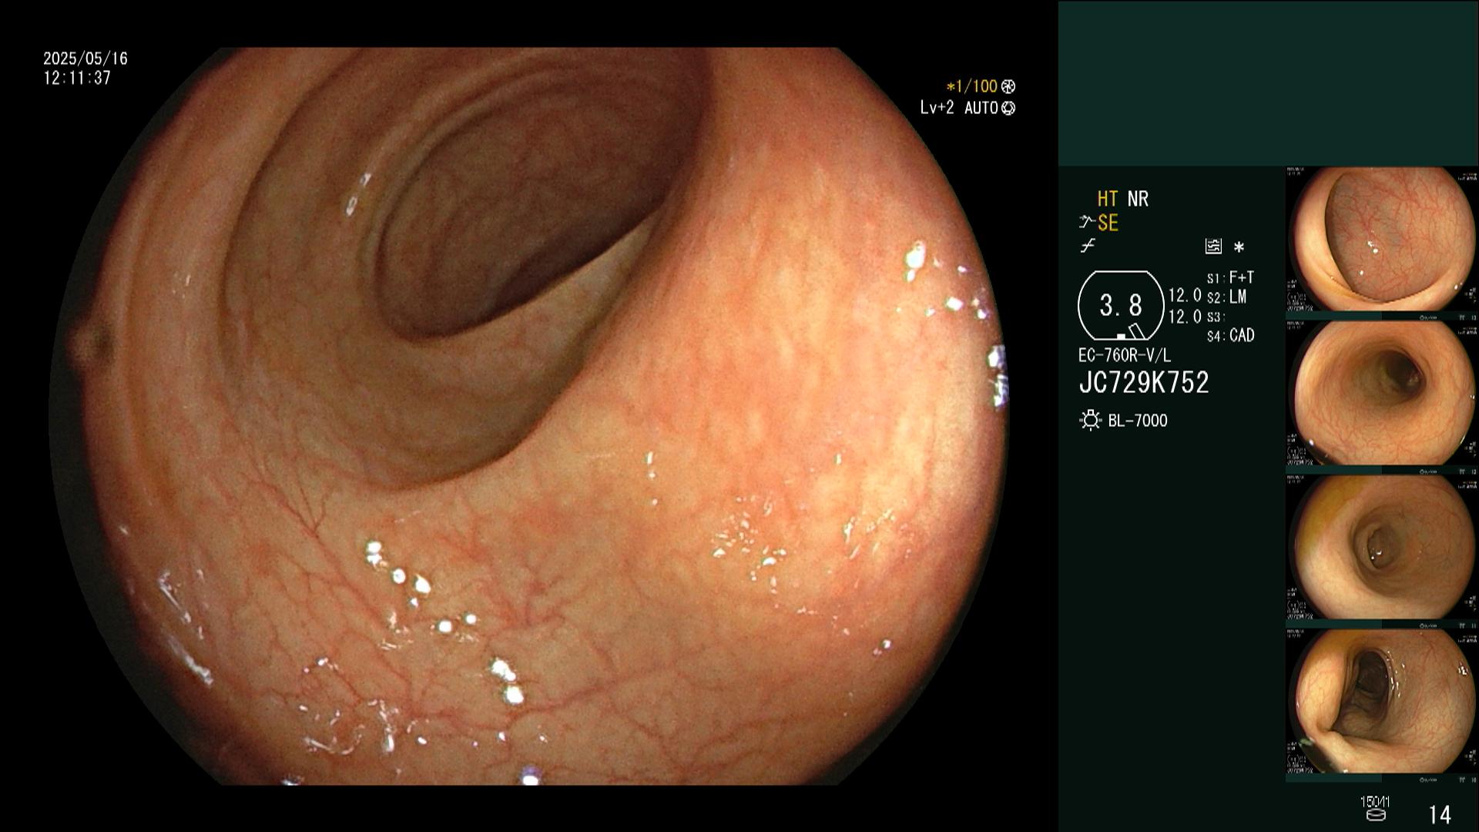The width and height of the screenshot is (1479, 832).
Task: Click the S2: LM switch assignment
Action: 1226,297
